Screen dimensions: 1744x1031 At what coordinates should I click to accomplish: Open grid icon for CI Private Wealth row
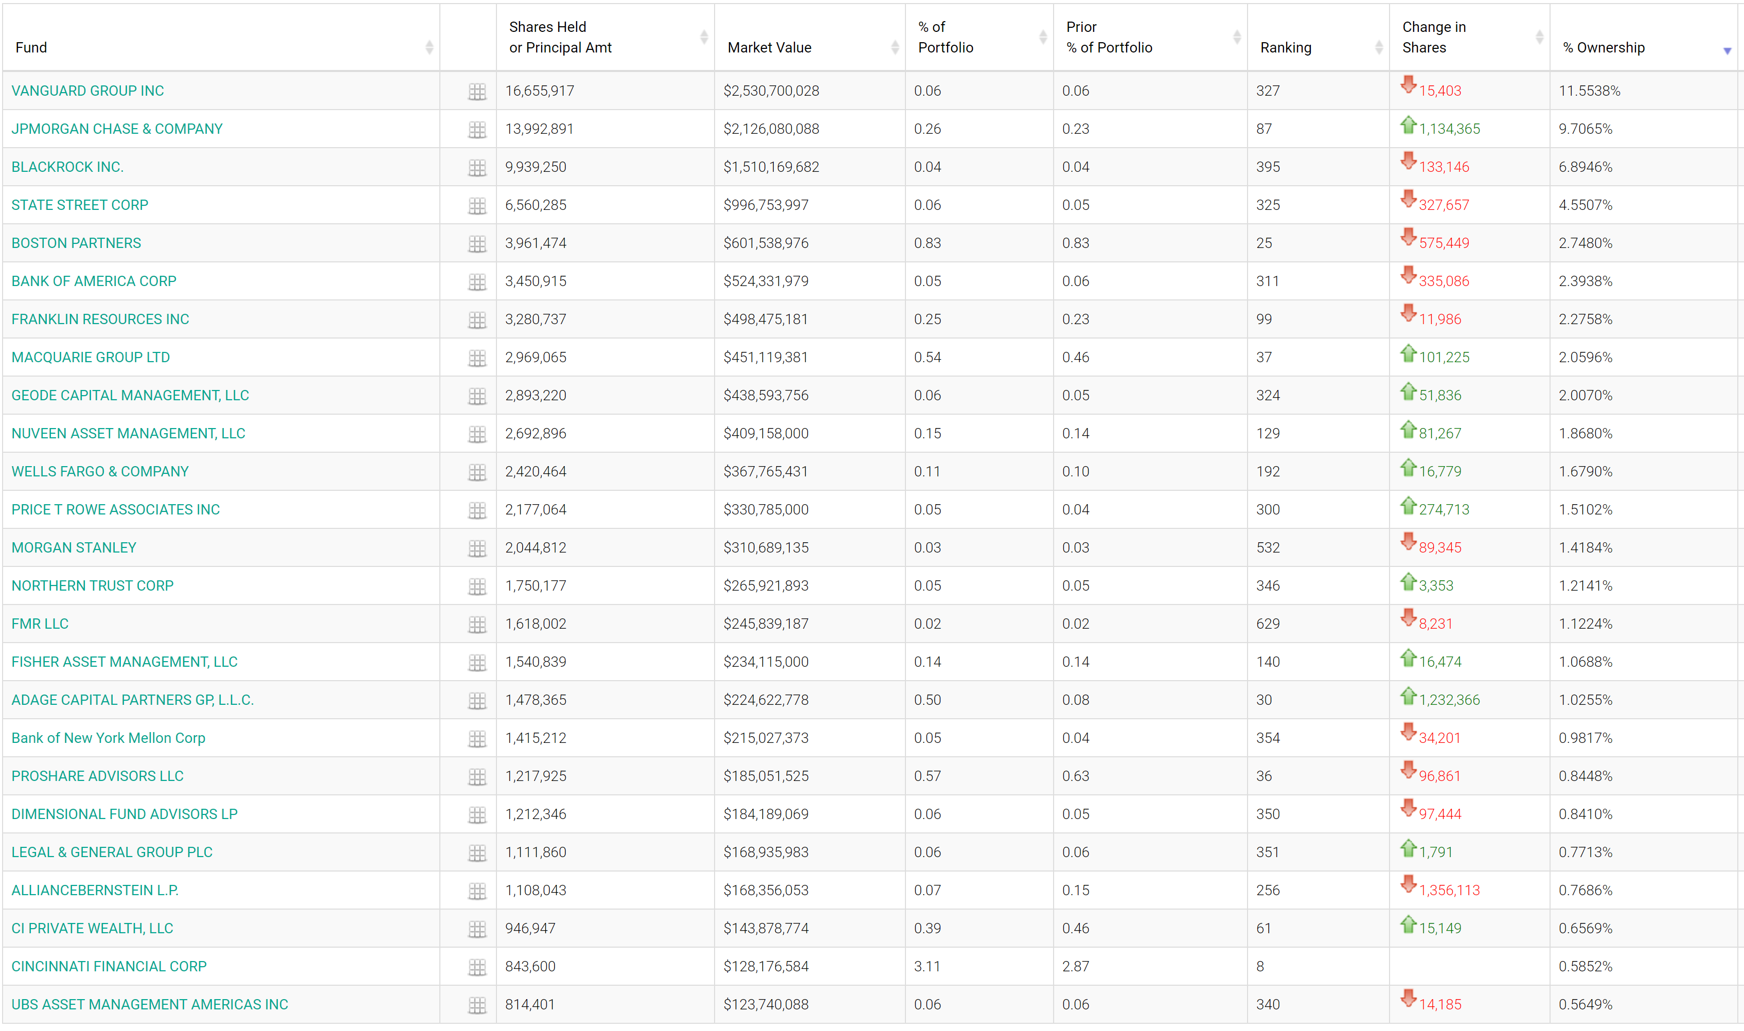[x=477, y=929]
